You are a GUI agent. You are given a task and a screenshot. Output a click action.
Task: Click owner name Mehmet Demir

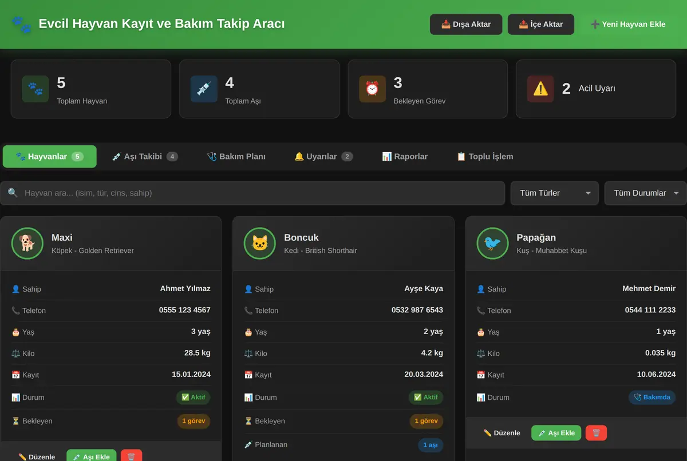click(x=649, y=289)
